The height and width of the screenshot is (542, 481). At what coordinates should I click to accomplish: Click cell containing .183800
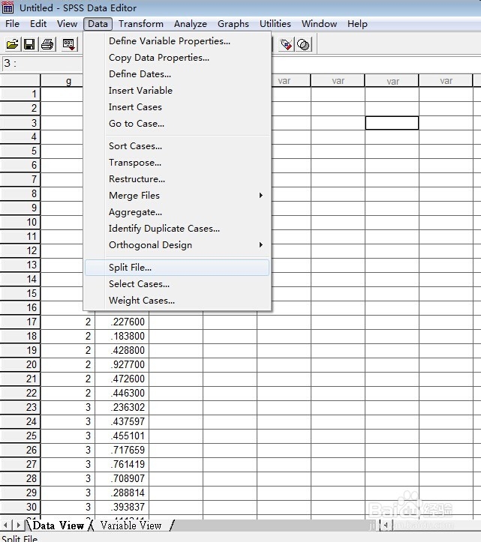122,336
